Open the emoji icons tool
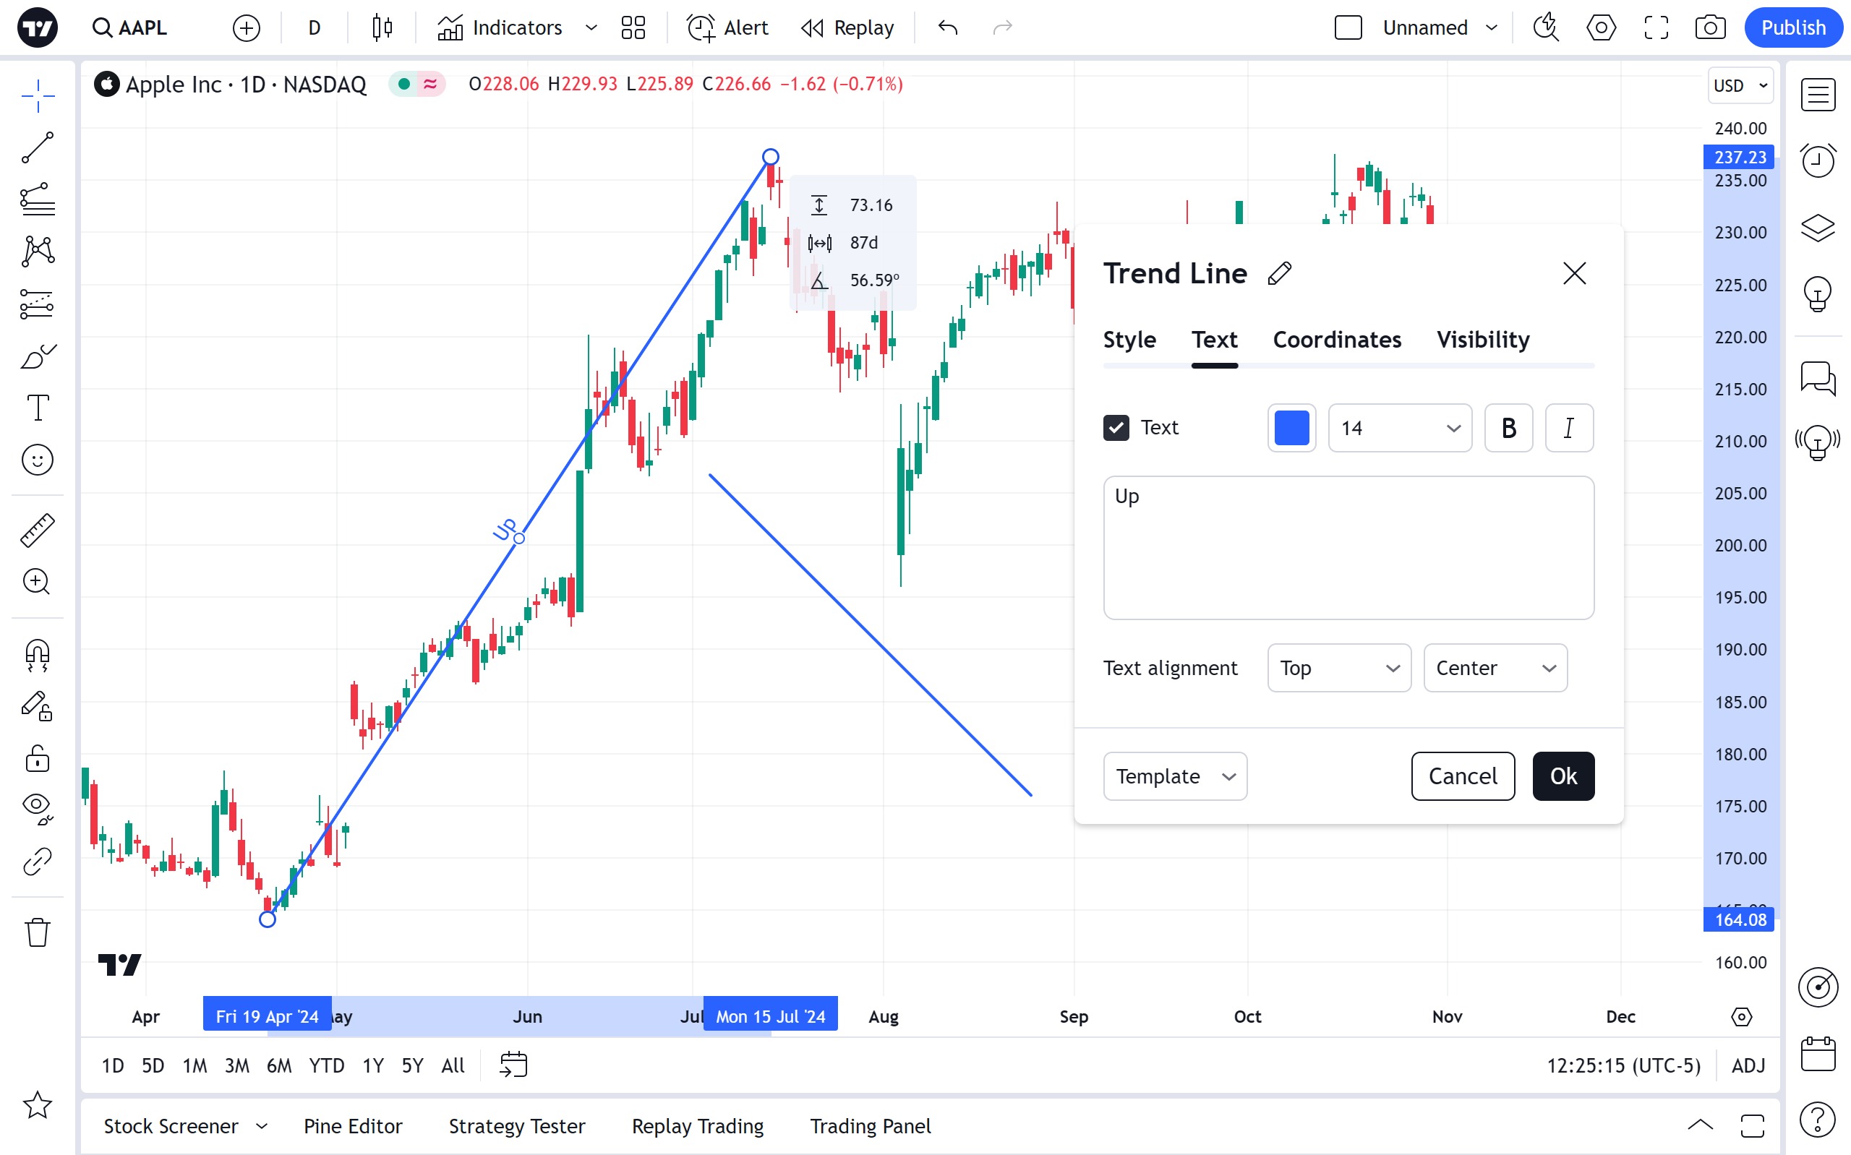This screenshot has width=1851, height=1155. 37,460
